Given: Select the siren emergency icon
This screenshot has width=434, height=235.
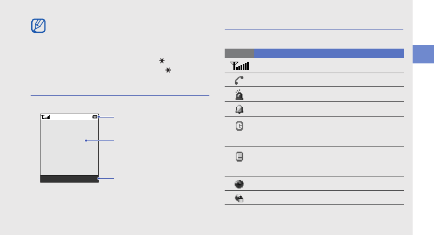Looking at the screenshot, I should click(239, 94).
